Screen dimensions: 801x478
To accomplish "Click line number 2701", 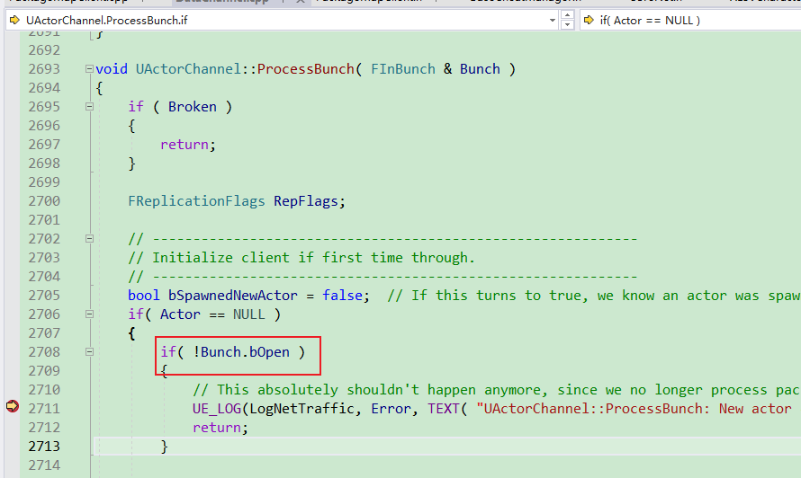I will 44,220.
